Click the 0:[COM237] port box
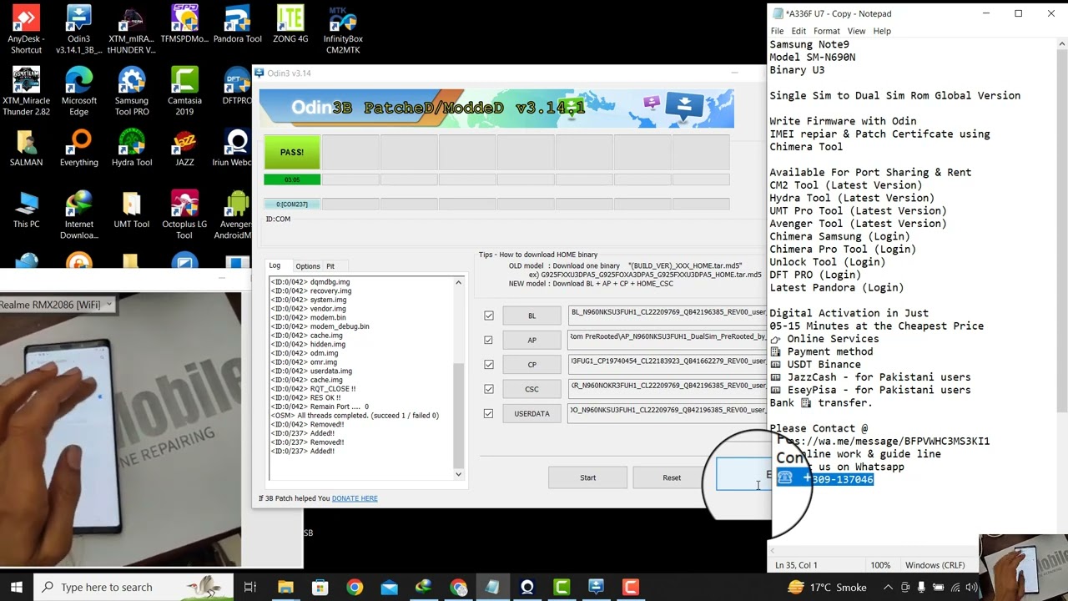This screenshot has width=1068, height=601. pyautogui.click(x=292, y=205)
